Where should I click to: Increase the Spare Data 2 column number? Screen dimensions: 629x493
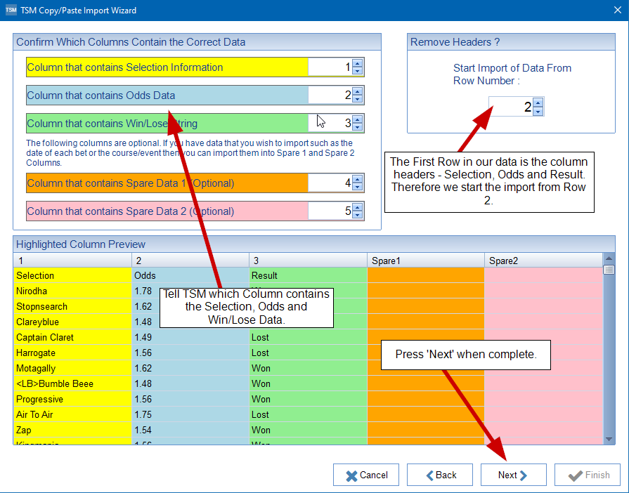[x=357, y=207]
